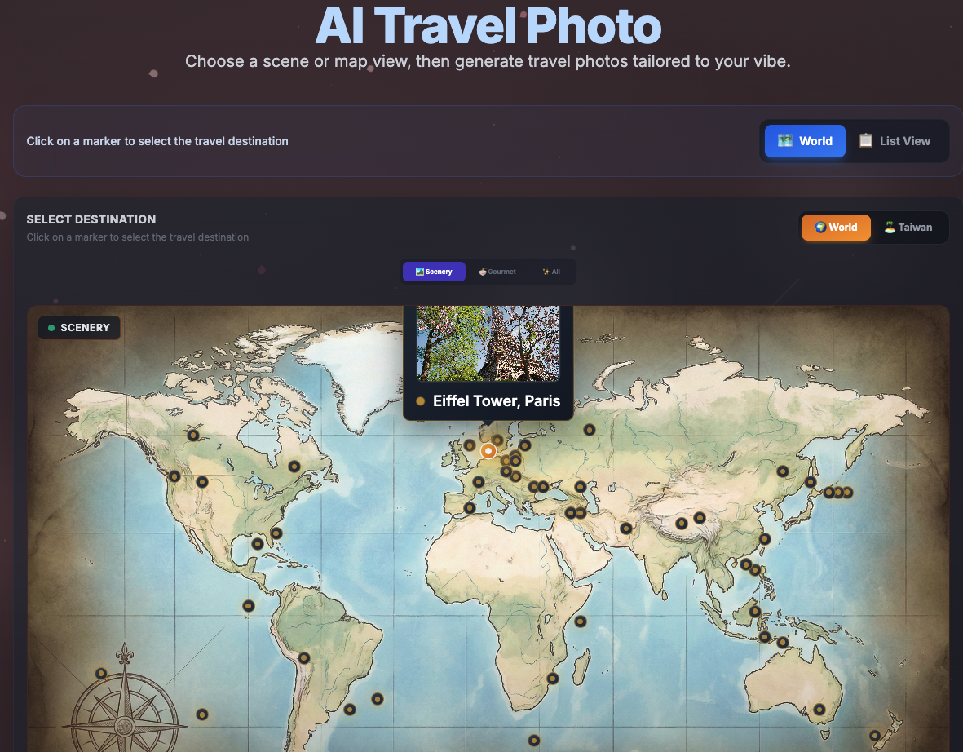Image resolution: width=963 pixels, height=752 pixels.
Task: Select the marker in Peru, South America
Action: tap(304, 658)
